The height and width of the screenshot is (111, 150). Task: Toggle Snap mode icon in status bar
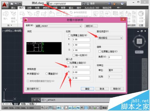click(46, 108)
